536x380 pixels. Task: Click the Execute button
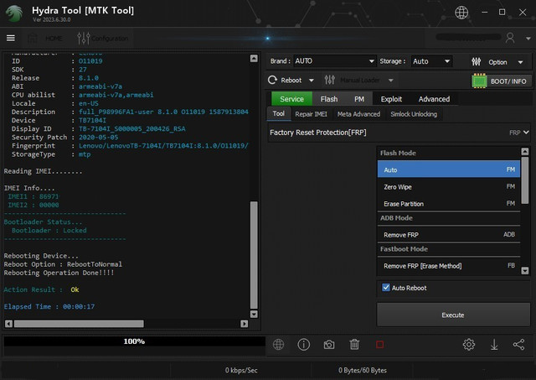coord(453,315)
